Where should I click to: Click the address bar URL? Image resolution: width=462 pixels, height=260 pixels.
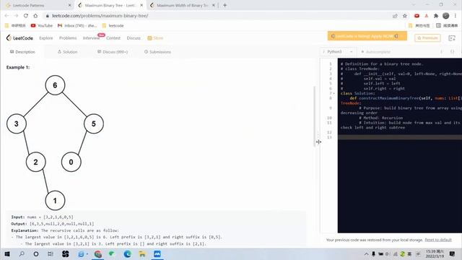100,16
